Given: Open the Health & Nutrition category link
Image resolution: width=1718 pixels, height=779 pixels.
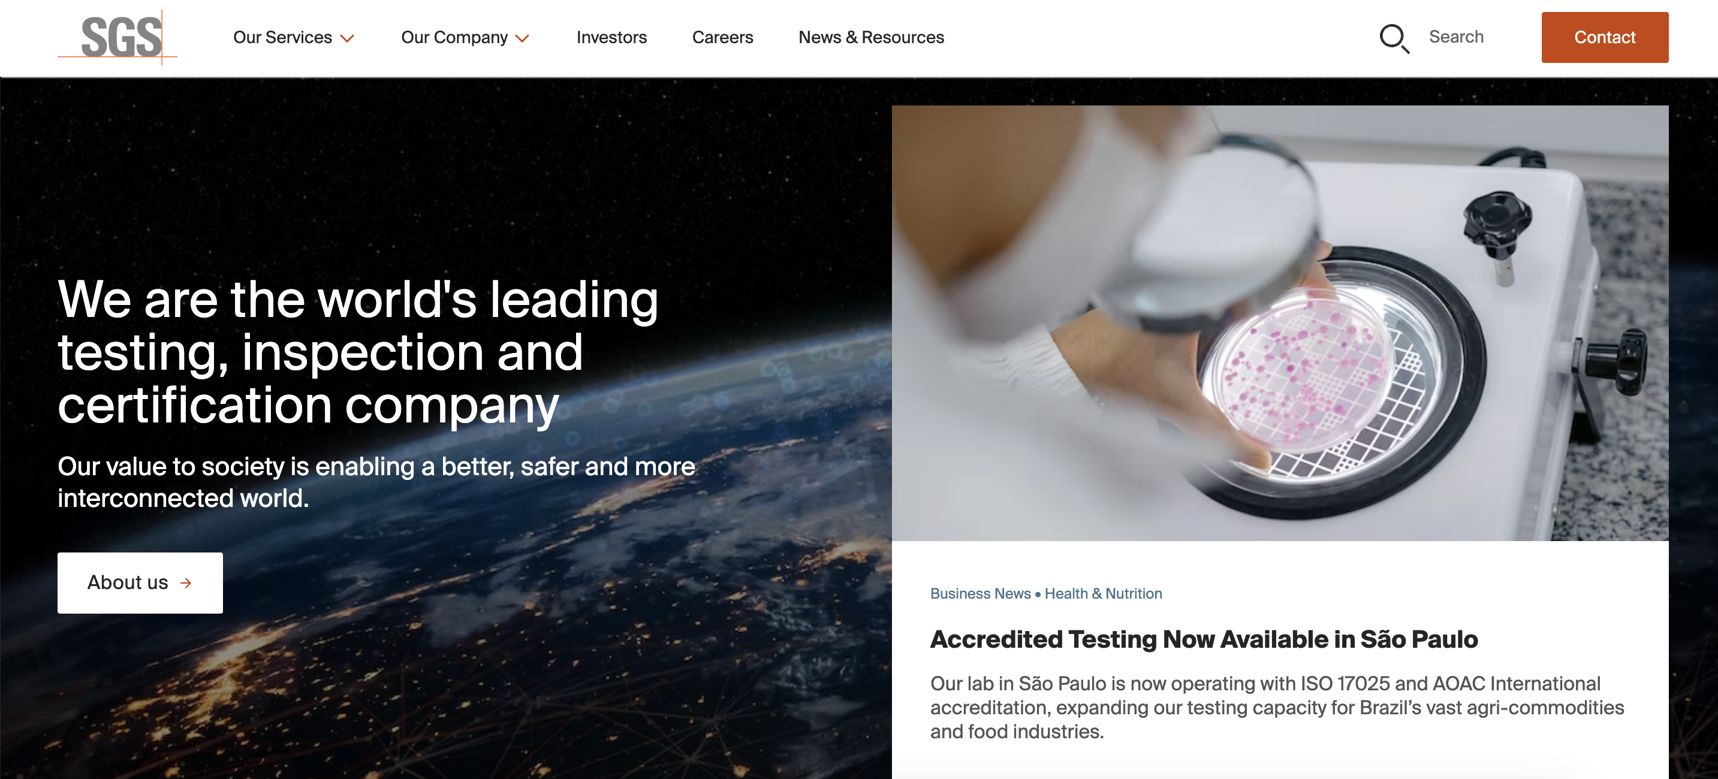Looking at the screenshot, I should coord(1103,594).
